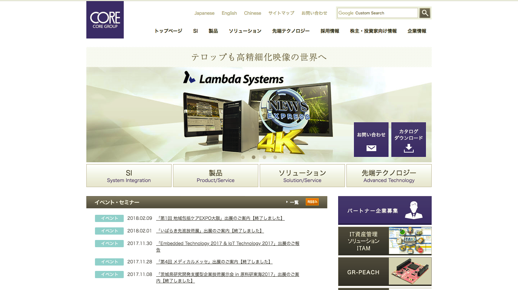Click イベント tag beside 2018.02.09
The image size is (518, 290).
[109, 218]
